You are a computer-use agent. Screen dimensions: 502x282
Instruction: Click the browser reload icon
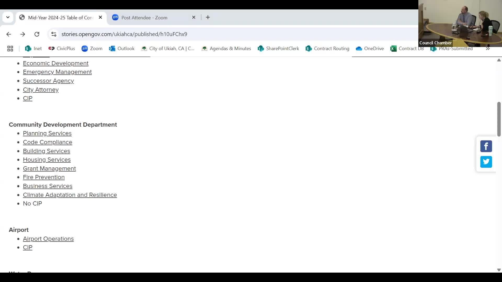37,34
